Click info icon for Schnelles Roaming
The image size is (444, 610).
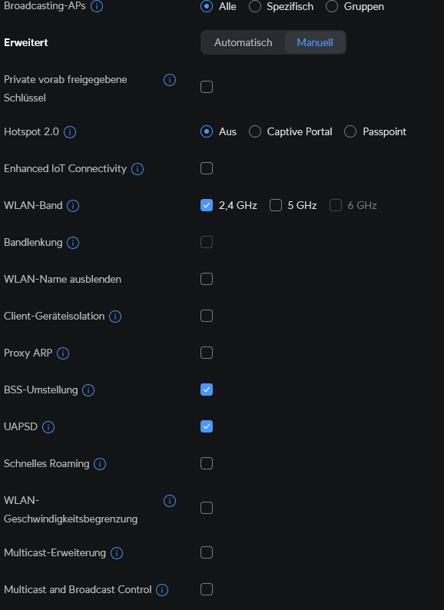tap(100, 464)
